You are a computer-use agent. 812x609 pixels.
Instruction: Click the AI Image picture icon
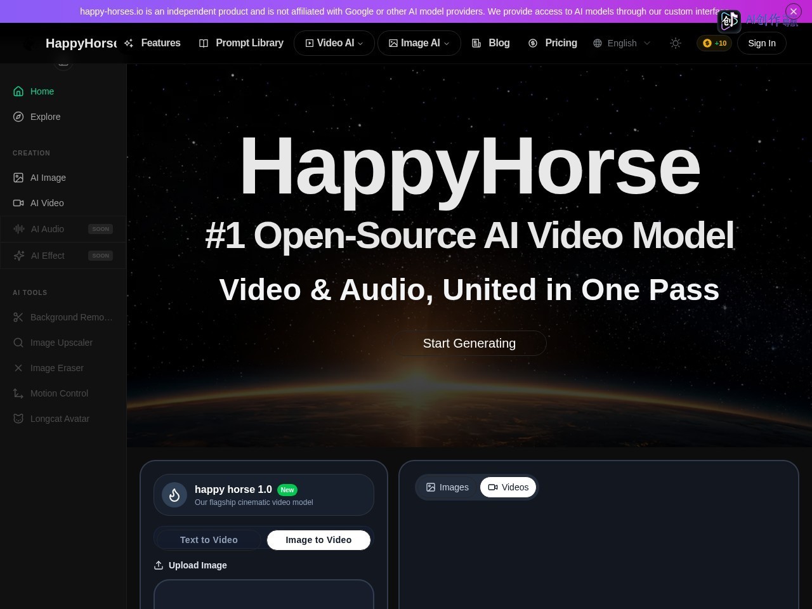click(x=18, y=178)
